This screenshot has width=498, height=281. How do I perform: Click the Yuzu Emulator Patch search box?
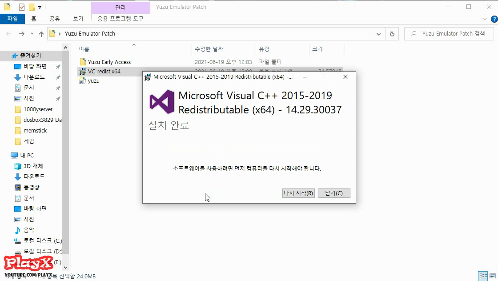click(x=449, y=34)
